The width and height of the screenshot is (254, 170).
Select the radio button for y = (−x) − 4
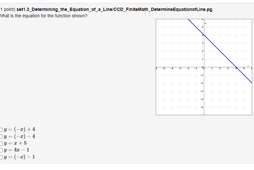coord(1,137)
